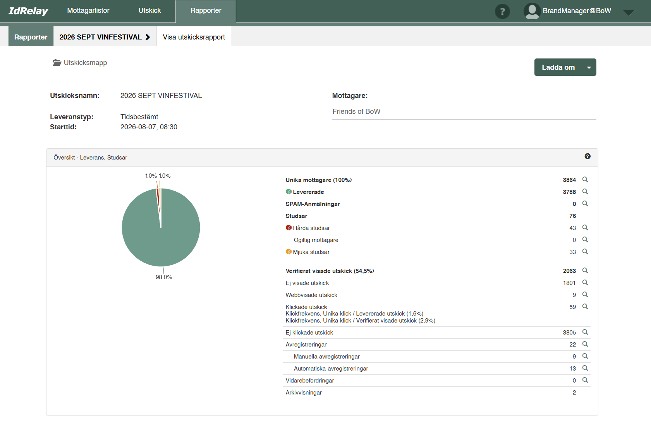Open 2026 SEPT VINFESTIVAL breadcrumb
Image resolution: width=651 pixels, height=441 pixels.
coord(101,37)
